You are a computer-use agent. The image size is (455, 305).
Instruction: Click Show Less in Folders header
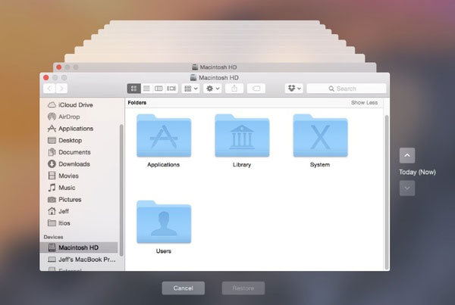[x=363, y=102]
